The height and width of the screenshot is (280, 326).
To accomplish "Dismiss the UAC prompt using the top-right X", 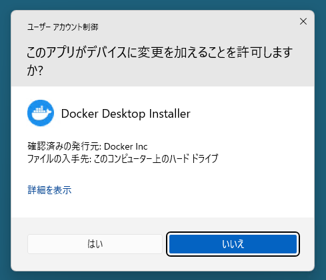I will 303,21.
